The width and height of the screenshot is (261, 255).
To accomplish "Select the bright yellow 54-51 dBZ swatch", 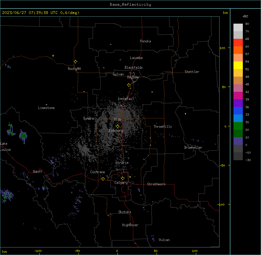I will point(238,65).
